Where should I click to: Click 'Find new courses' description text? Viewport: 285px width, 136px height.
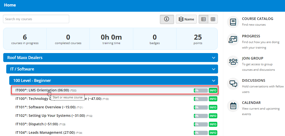click(254, 25)
